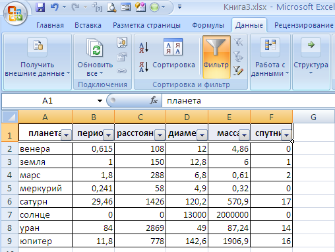Click the cell containing юпитер
This screenshot has height=252, width=335.
pos(46,241)
